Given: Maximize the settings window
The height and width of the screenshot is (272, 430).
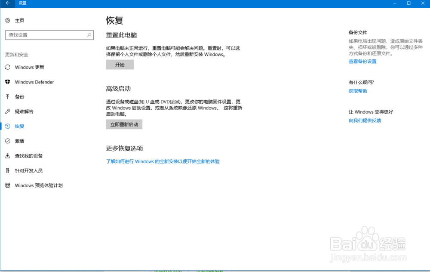Looking at the screenshot, I should (x=408, y=3).
